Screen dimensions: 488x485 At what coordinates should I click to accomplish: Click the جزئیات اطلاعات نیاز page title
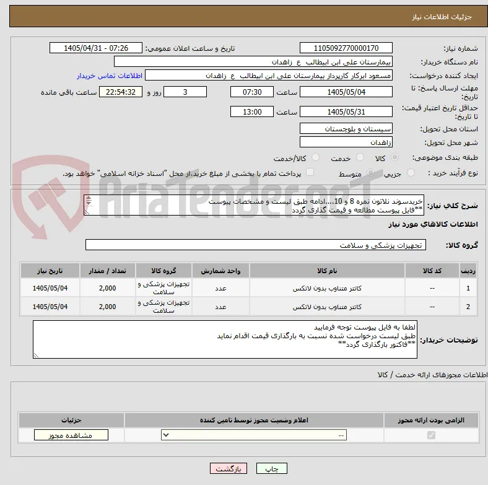point(442,17)
